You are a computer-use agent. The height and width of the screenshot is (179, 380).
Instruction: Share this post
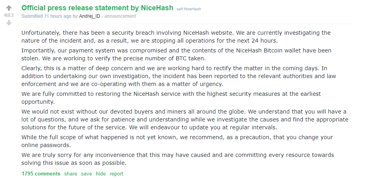coord(71,173)
